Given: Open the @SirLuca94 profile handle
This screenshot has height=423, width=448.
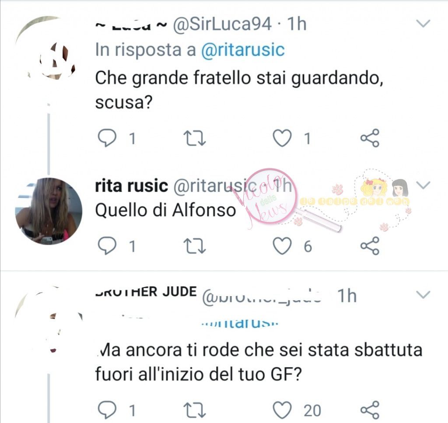Looking at the screenshot, I should point(222,24).
